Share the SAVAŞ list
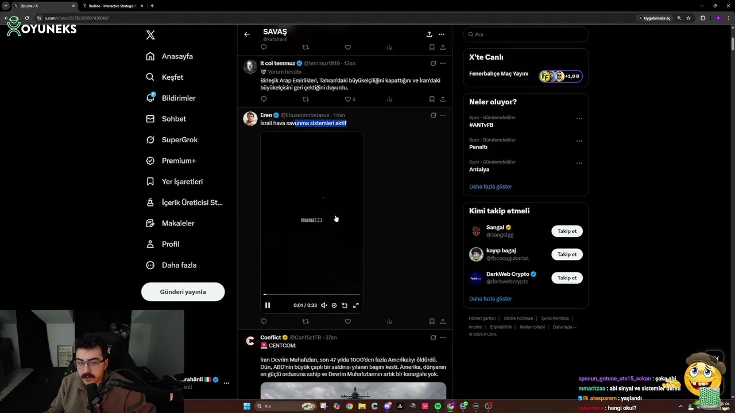Image resolution: width=735 pixels, height=413 pixels. point(429,34)
